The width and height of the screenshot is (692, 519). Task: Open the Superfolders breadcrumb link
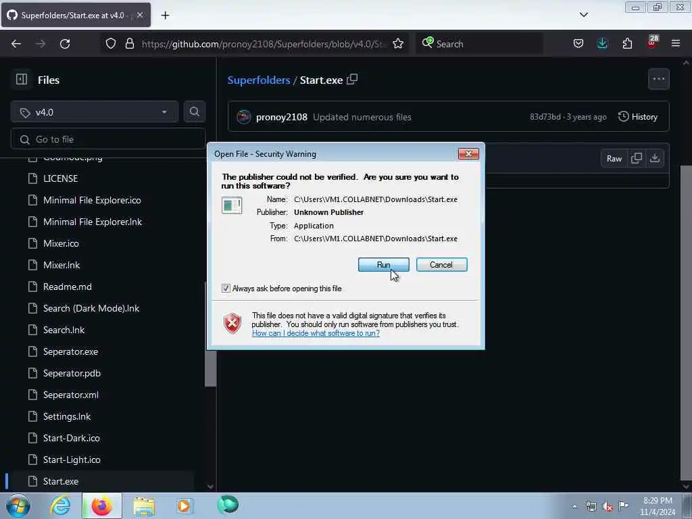[x=259, y=80]
